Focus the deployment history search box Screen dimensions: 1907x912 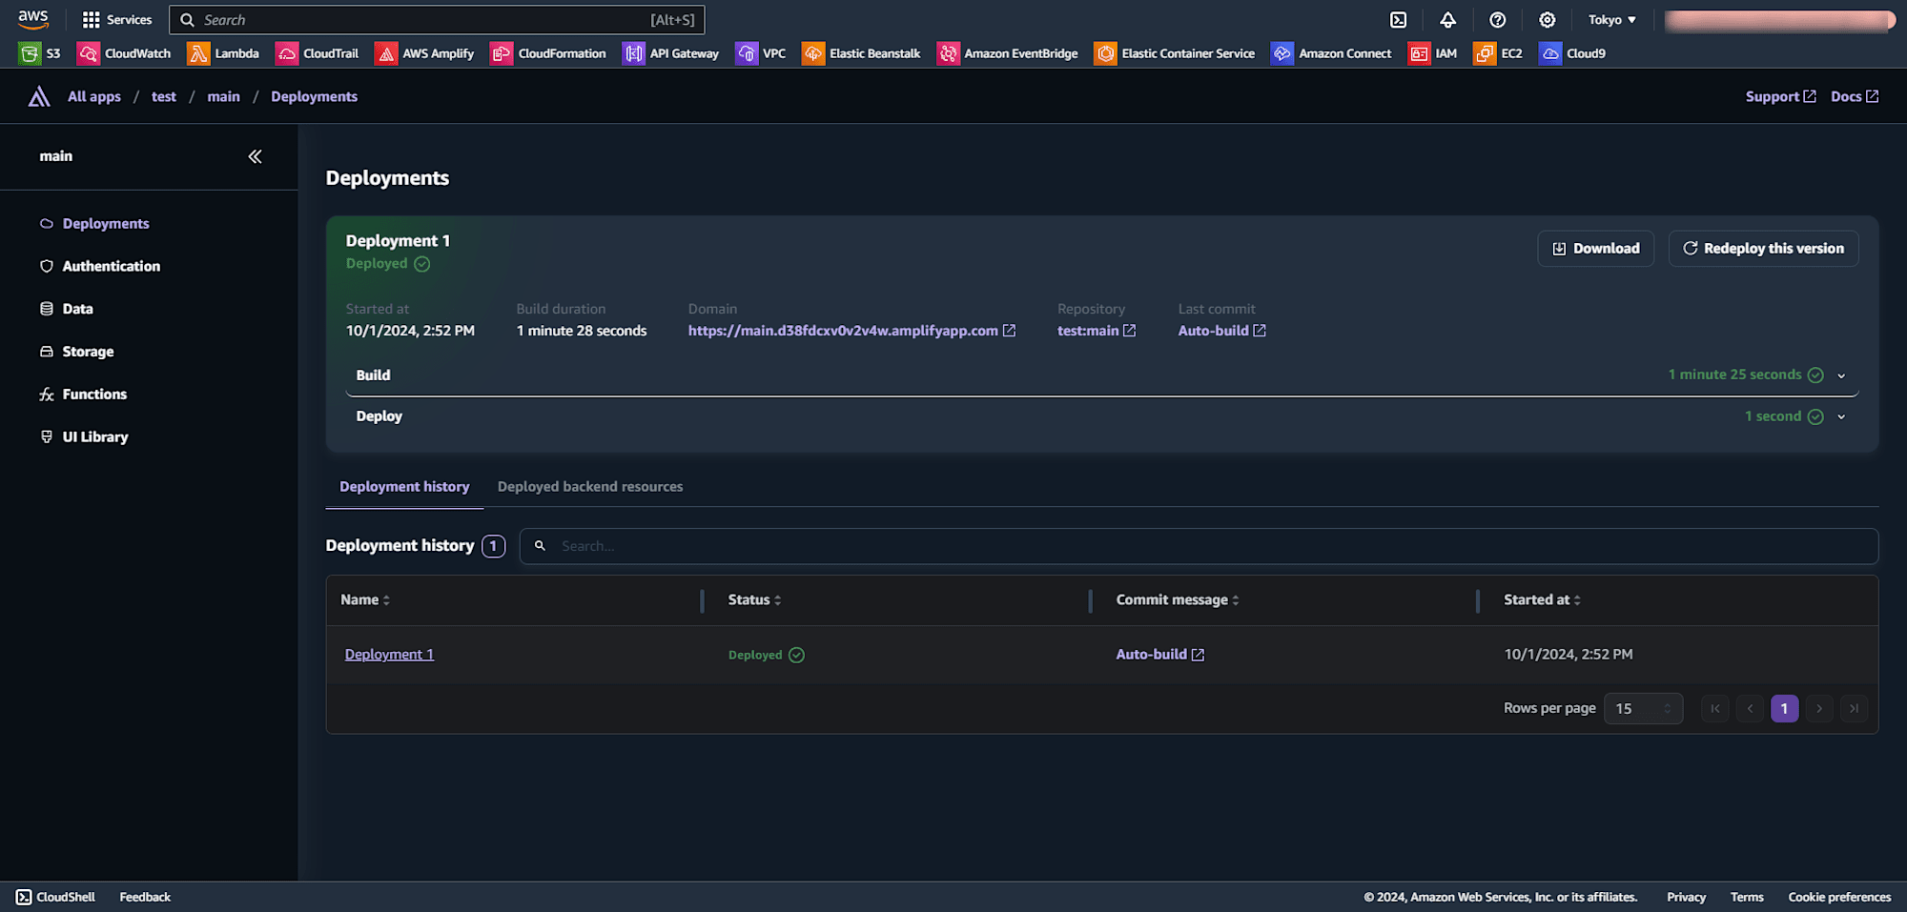click(x=1199, y=546)
